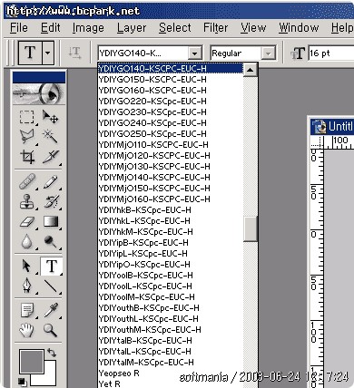Screen dimensions: 354x388
Task: Choose font YDIYoolM-KSCpc-EUC-H
Action: coord(170,297)
